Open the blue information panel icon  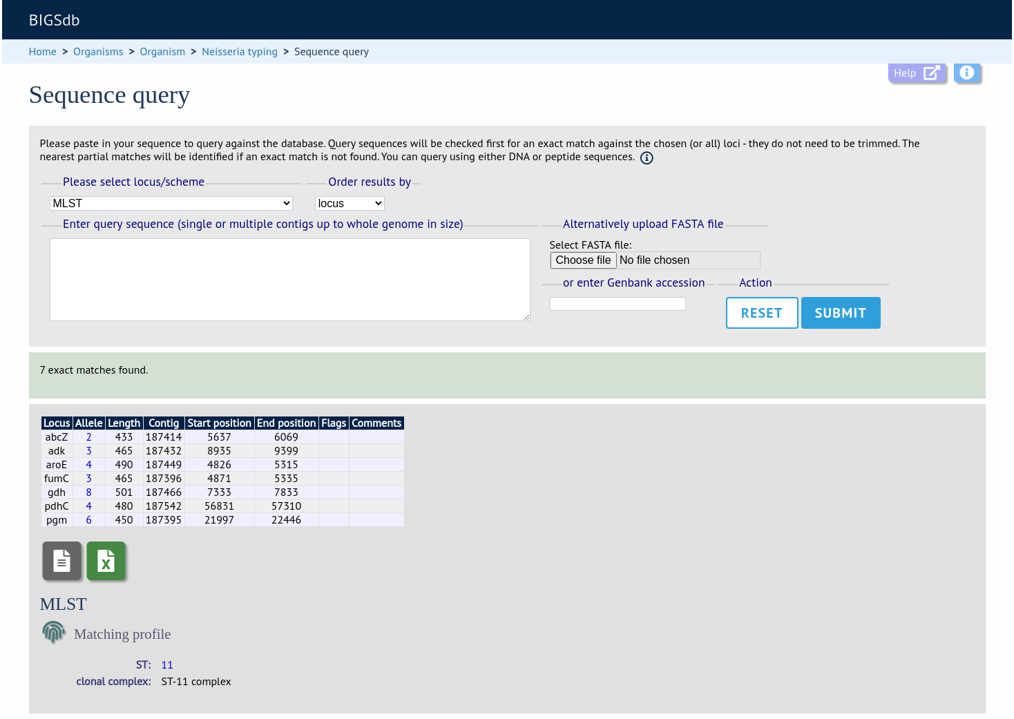coord(967,73)
